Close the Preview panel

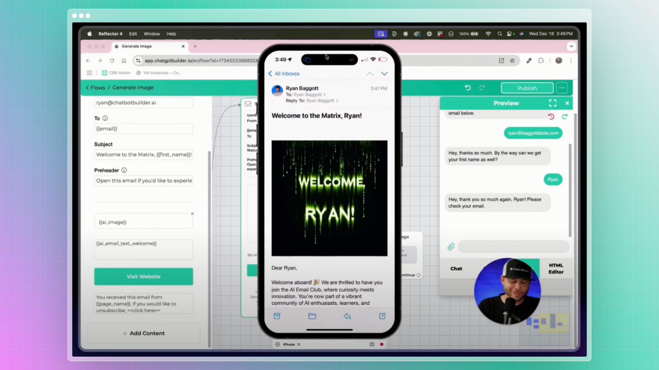[x=567, y=103]
